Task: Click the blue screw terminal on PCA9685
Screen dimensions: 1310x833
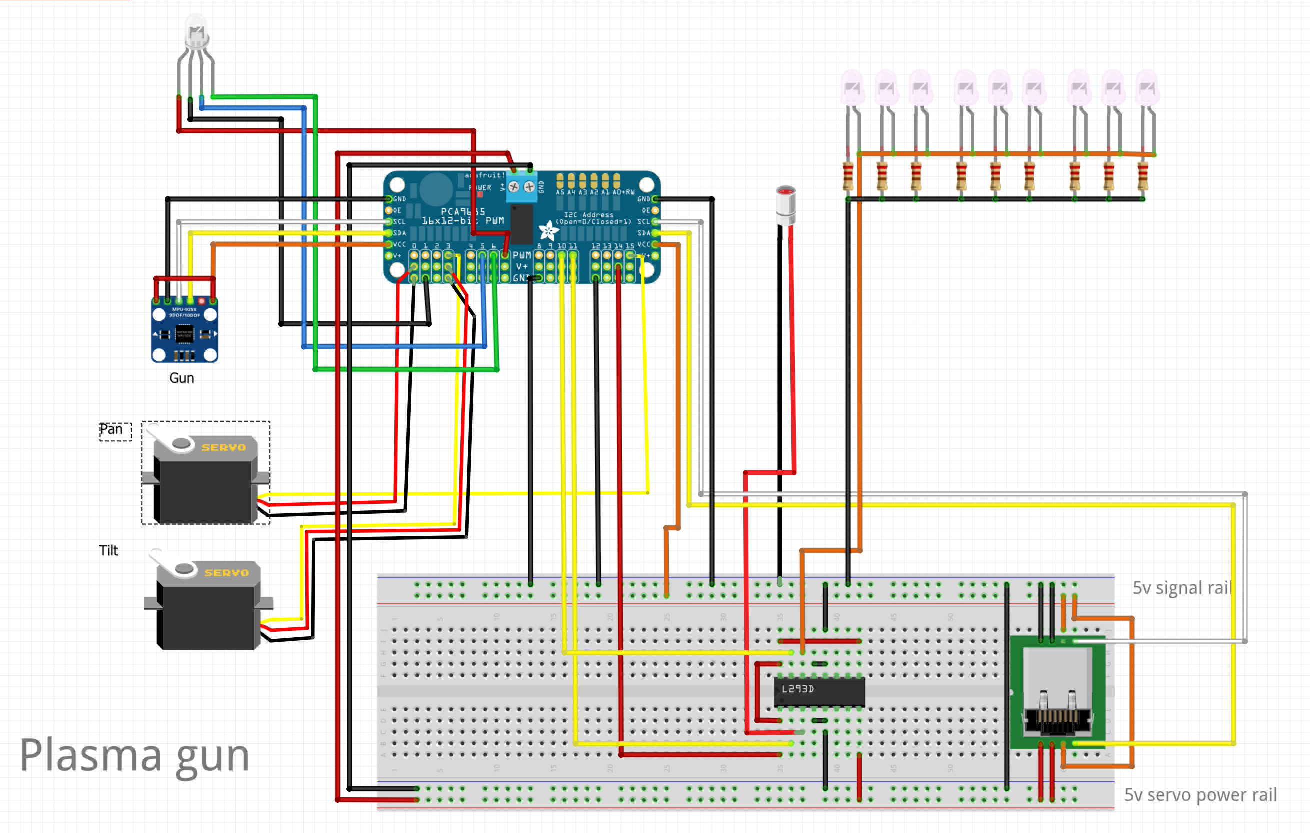Action: pyautogui.click(x=521, y=188)
